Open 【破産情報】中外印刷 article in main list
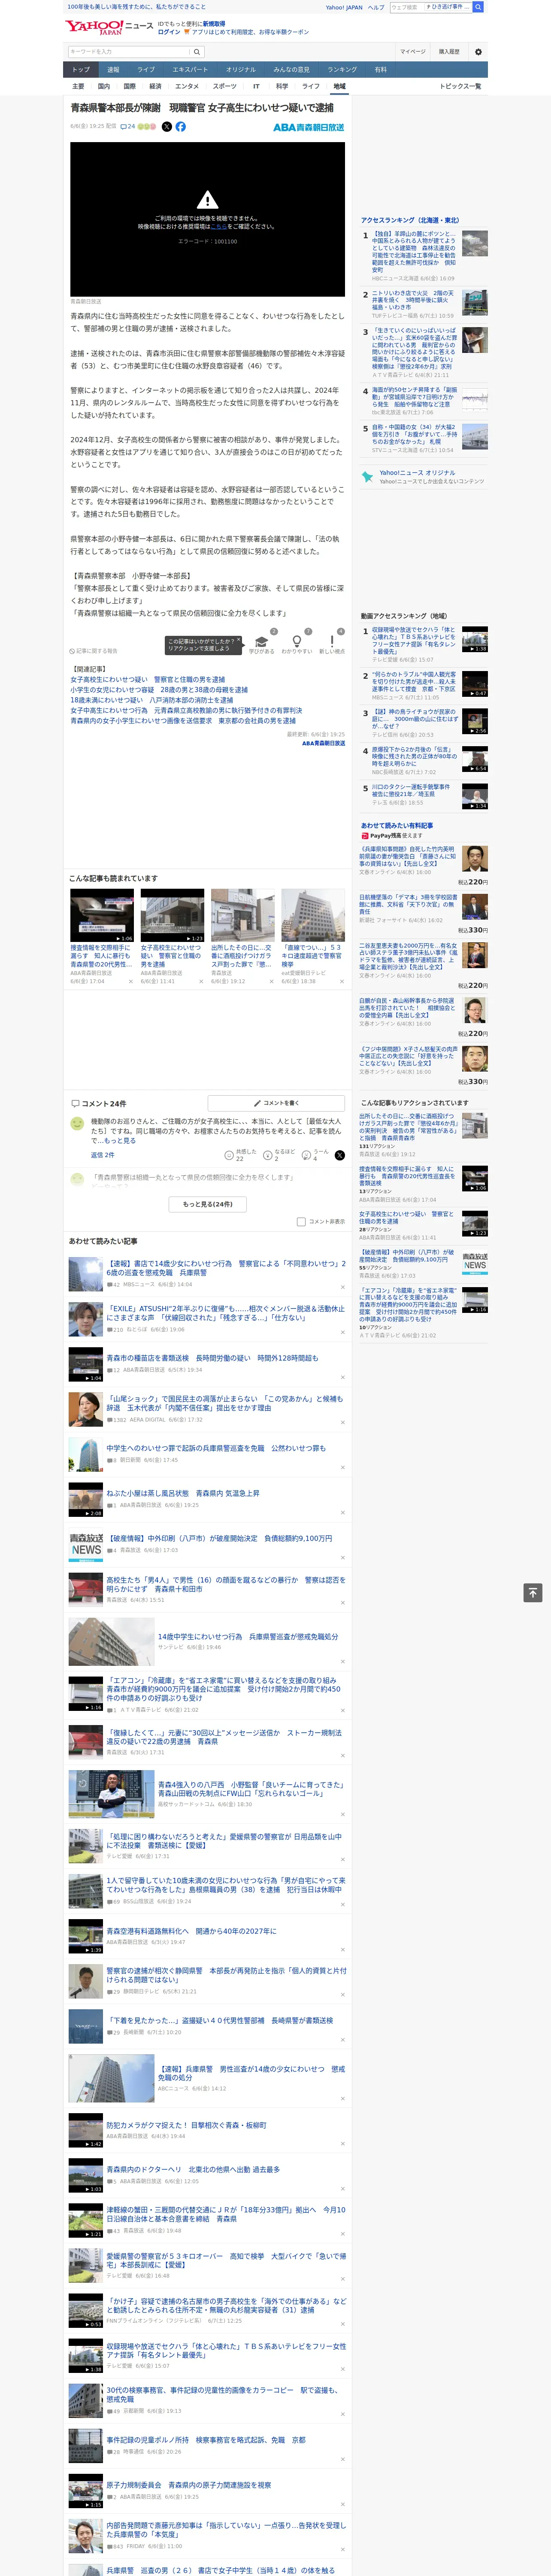551x2576 pixels. pos(219,1538)
